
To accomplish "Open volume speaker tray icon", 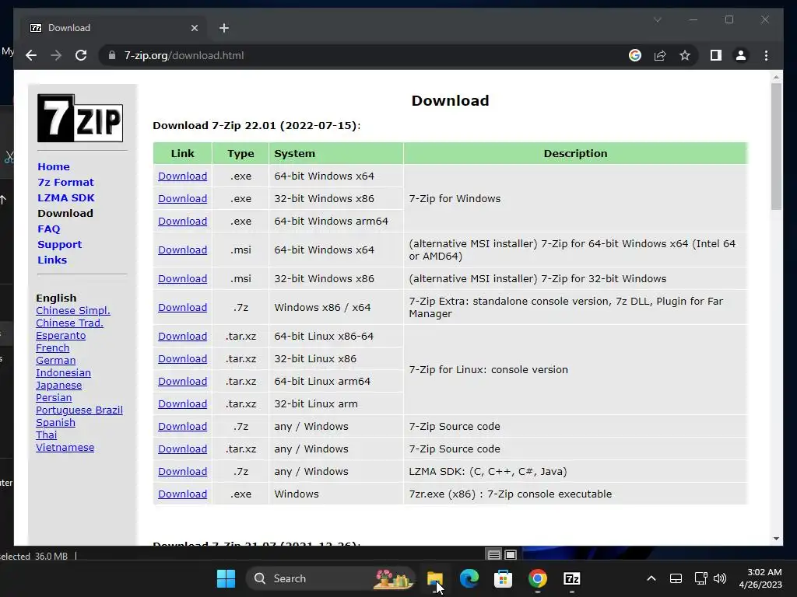I will tap(720, 578).
